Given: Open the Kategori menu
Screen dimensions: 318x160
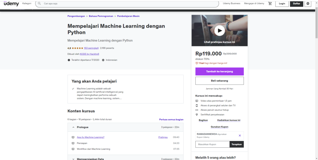Looking at the screenshot, I should [x=27, y=4].
